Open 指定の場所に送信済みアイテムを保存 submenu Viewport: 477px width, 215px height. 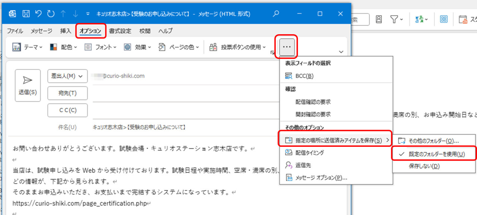(336, 140)
